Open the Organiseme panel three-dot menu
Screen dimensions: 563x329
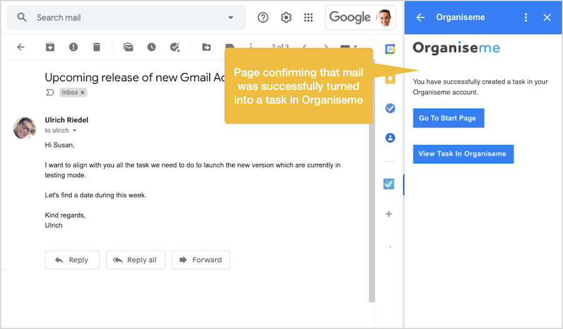(526, 18)
